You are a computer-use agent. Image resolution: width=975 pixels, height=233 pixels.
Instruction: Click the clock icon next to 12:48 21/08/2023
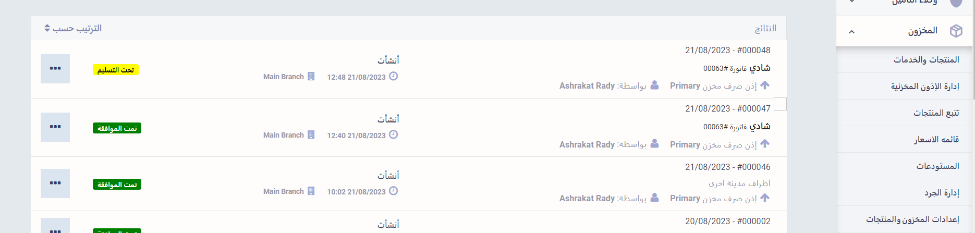pos(394,76)
